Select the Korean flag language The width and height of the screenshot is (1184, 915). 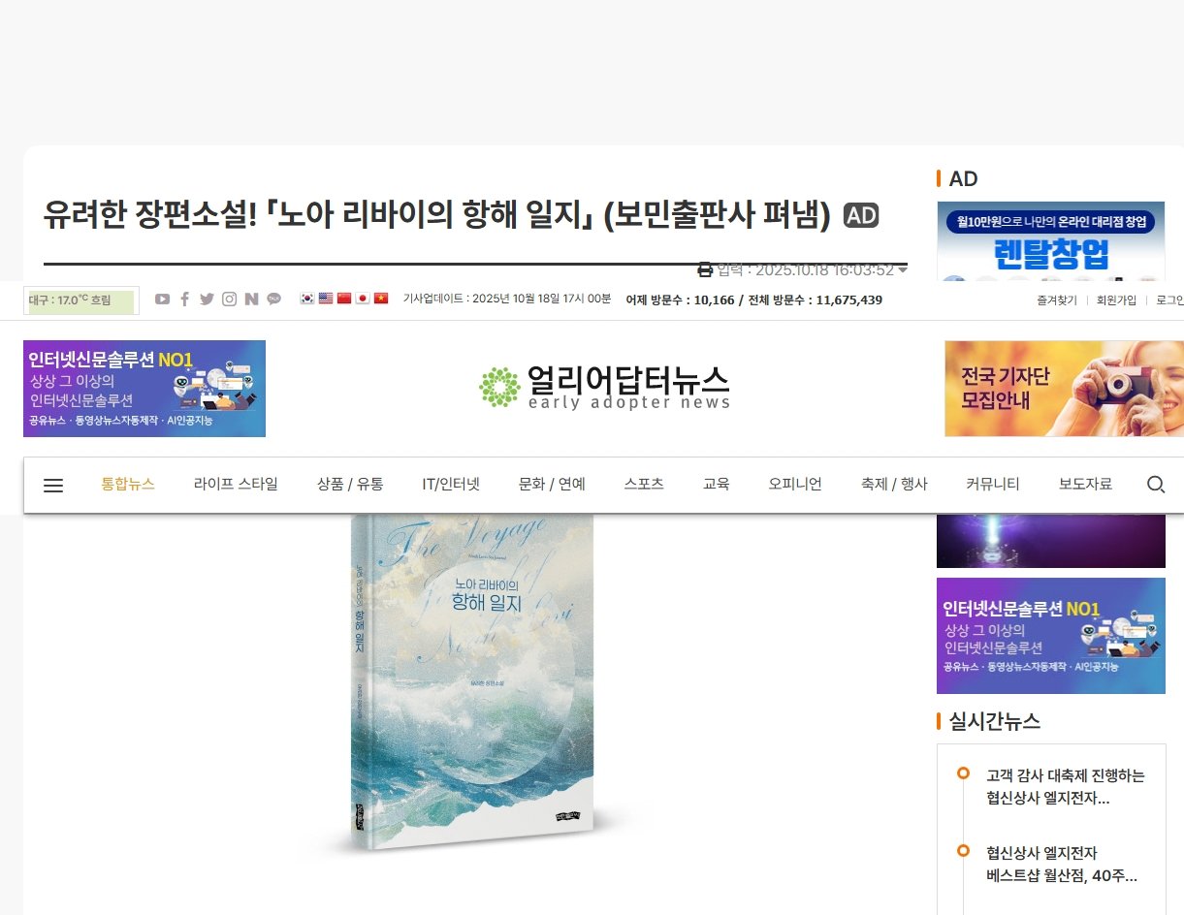point(307,299)
